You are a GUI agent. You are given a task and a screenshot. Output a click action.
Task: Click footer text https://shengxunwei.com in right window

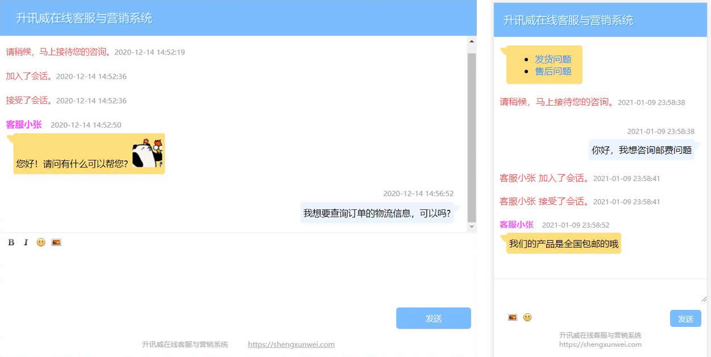600,344
